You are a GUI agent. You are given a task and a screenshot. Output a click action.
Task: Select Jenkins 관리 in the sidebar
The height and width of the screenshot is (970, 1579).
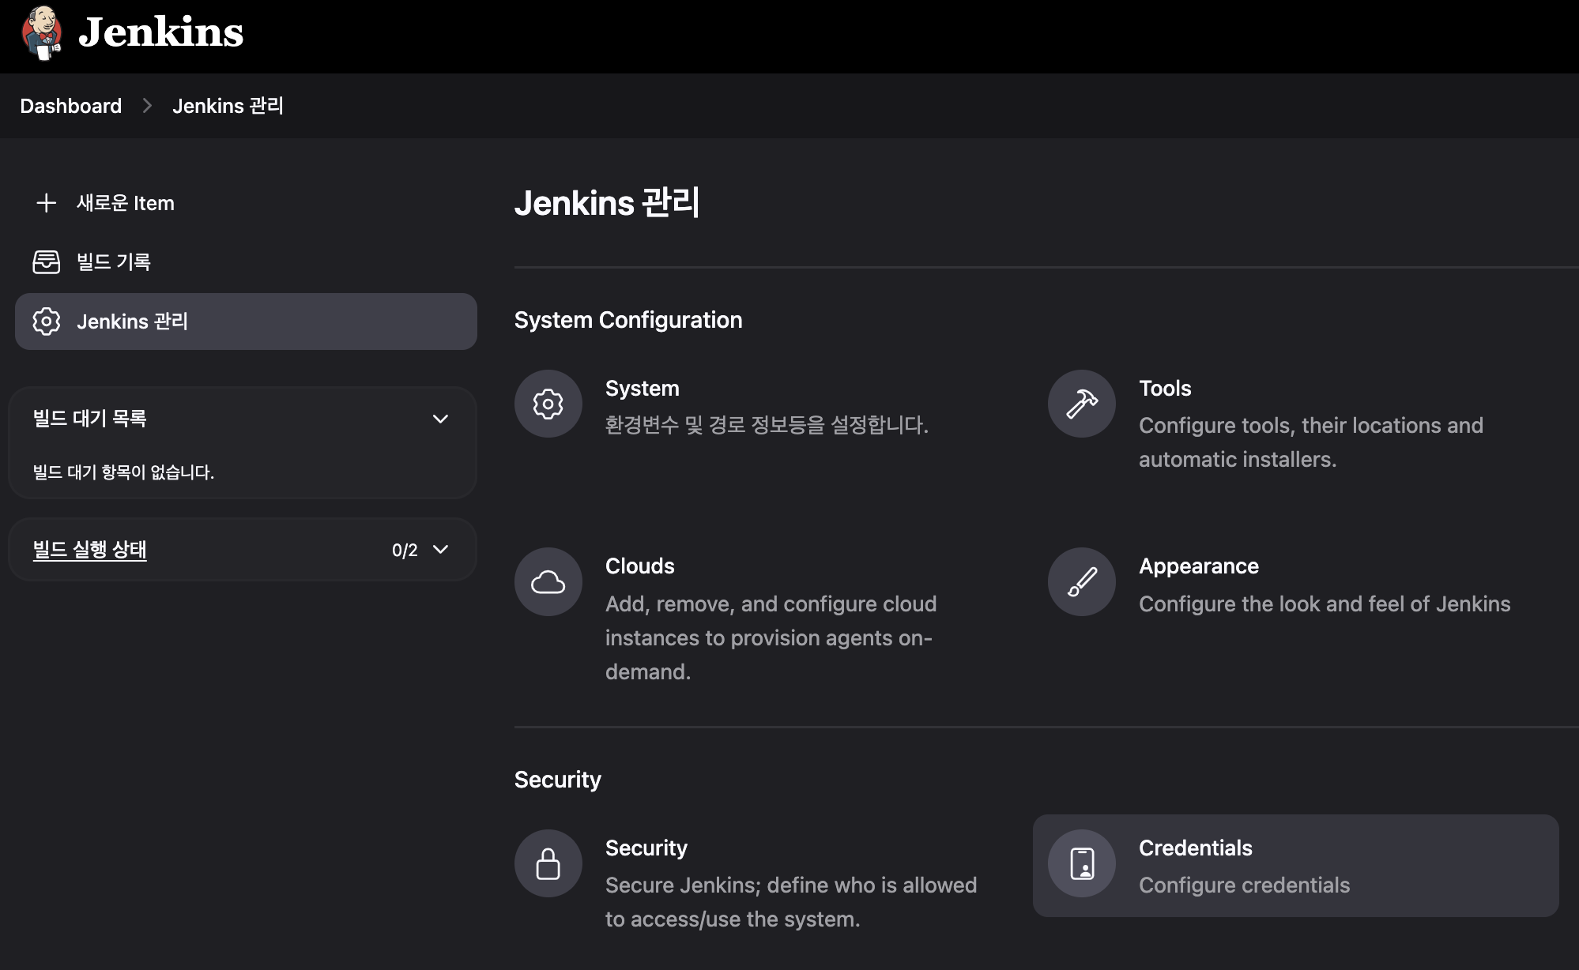click(x=132, y=321)
